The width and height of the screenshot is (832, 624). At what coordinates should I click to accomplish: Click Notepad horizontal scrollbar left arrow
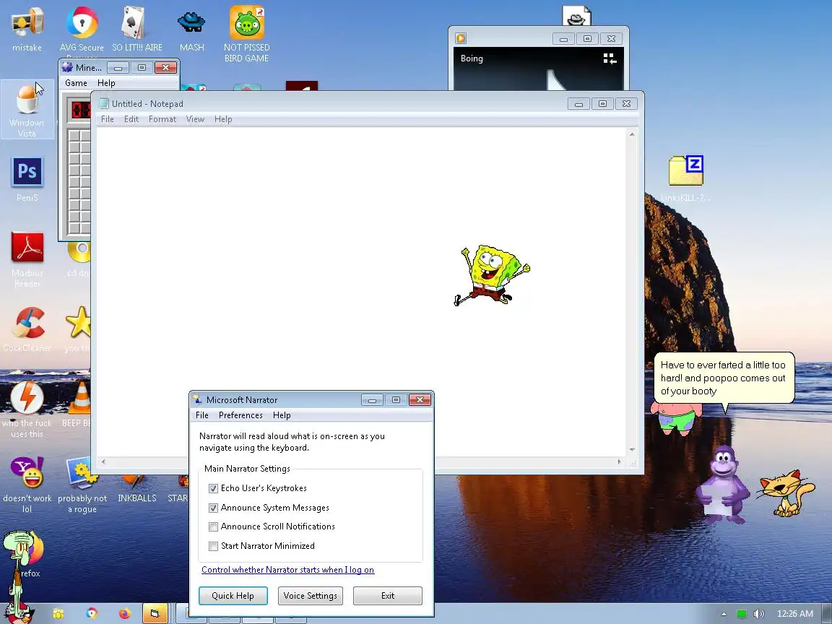coord(103,461)
